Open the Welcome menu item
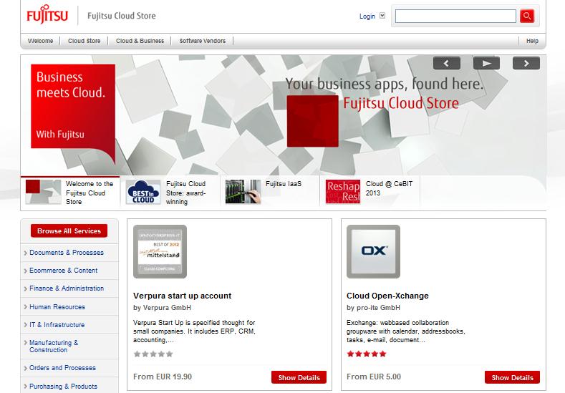This screenshot has width=565, height=393. [40, 41]
